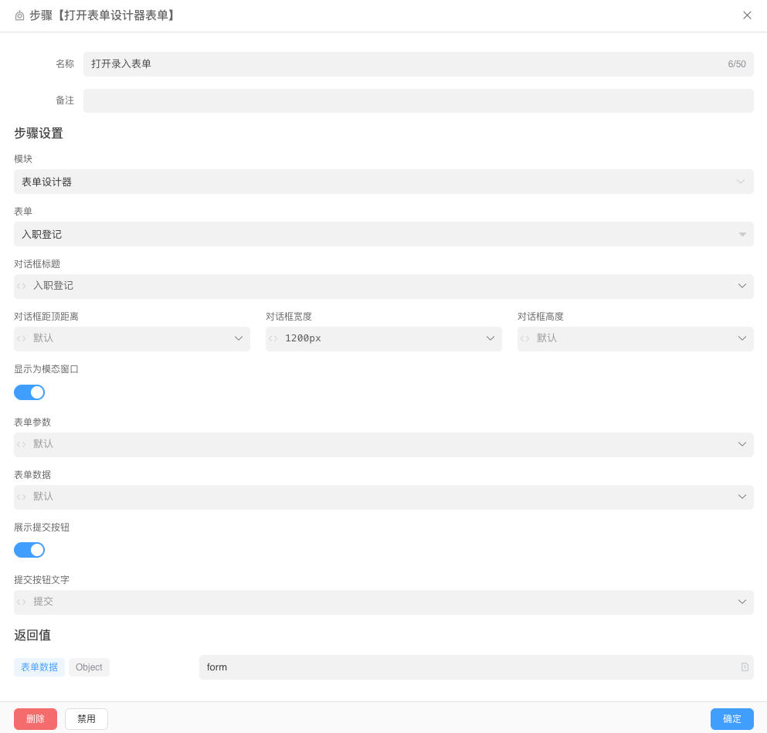This screenshot has width=767, height=733.
Task: Click the code icon in 对话框距顶距离 field
Action: 22,338
